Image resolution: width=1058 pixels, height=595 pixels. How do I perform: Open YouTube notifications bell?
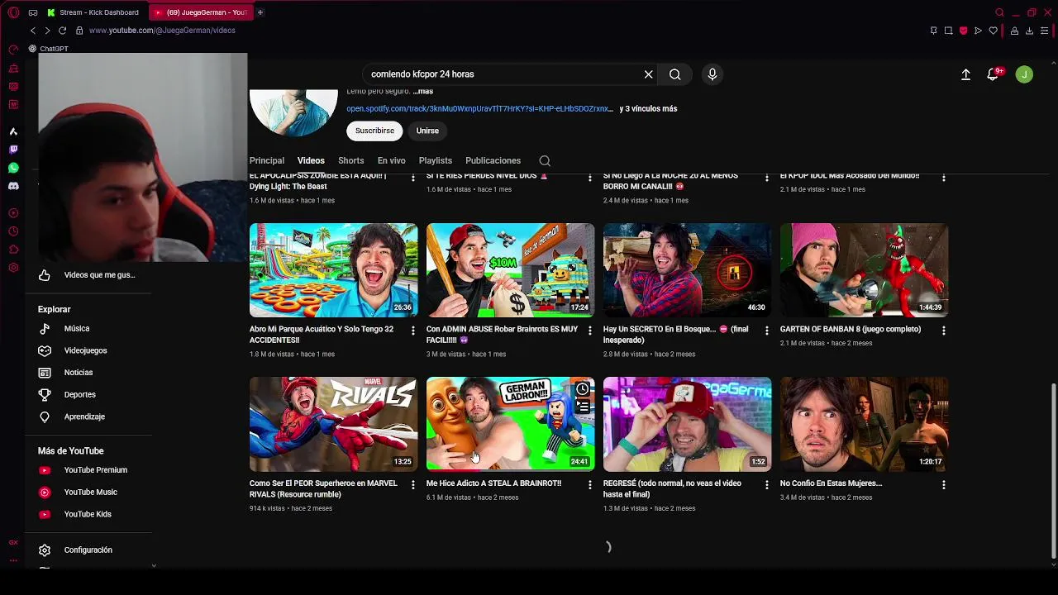(994, 74)
